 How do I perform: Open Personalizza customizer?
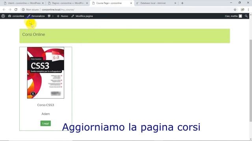[36, 16]
